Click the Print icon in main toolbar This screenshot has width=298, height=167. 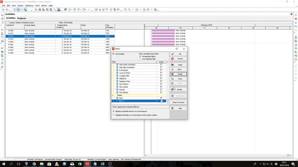click(3, 10)
